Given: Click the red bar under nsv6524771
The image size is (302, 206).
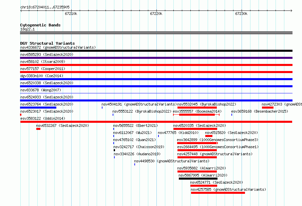Looking at the screenshot, I should (x=204, y=186).
